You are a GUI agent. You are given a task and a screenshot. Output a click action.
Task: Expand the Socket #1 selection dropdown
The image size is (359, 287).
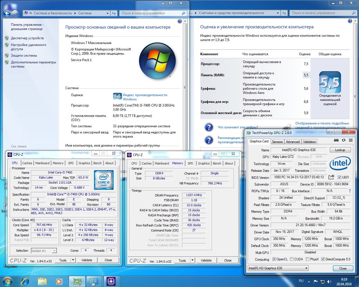pos(54,251)
